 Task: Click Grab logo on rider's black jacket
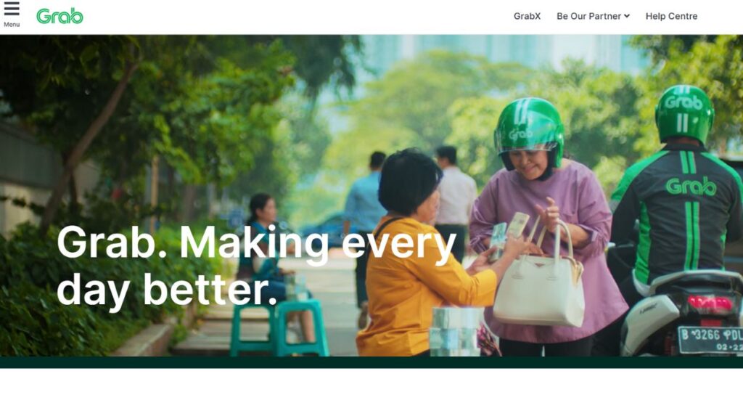(x=691, y=187)
